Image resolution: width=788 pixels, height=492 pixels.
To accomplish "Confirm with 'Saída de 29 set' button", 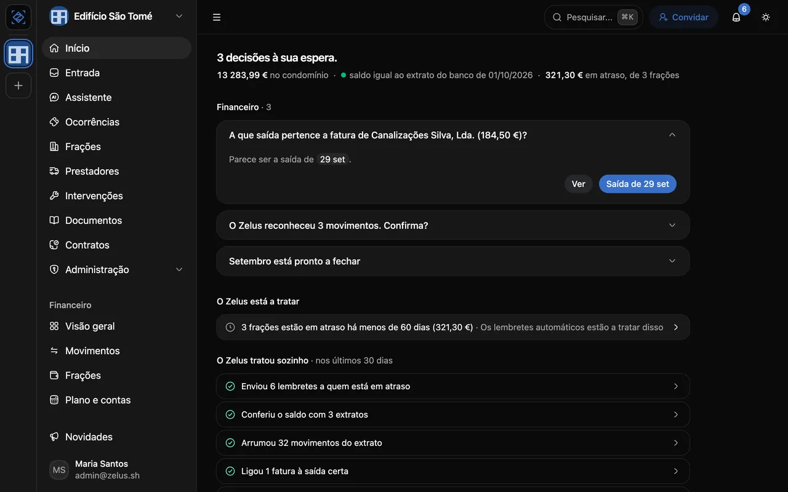I will click(x=638, y=184).
